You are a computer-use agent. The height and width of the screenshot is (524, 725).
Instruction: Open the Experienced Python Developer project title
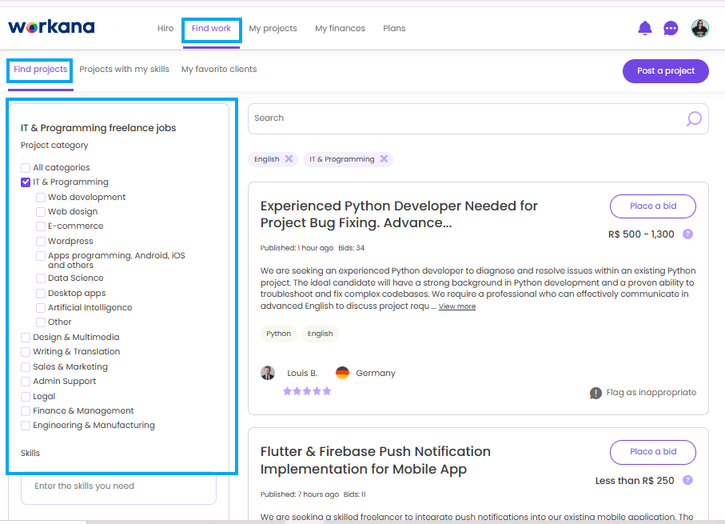coord(399,214)
